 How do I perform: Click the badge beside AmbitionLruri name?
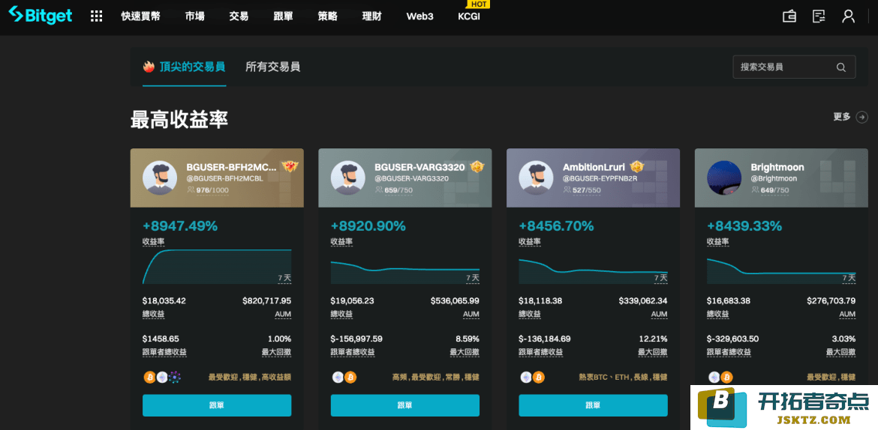(636, 166)
